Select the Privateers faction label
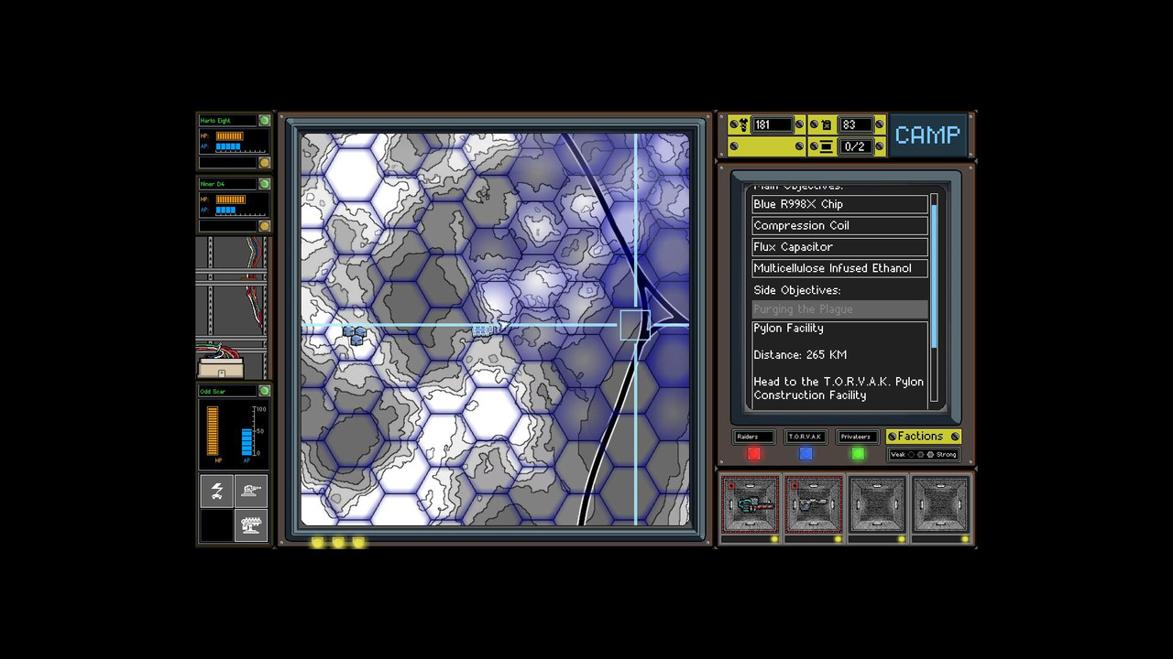 (x=858, y=437)
